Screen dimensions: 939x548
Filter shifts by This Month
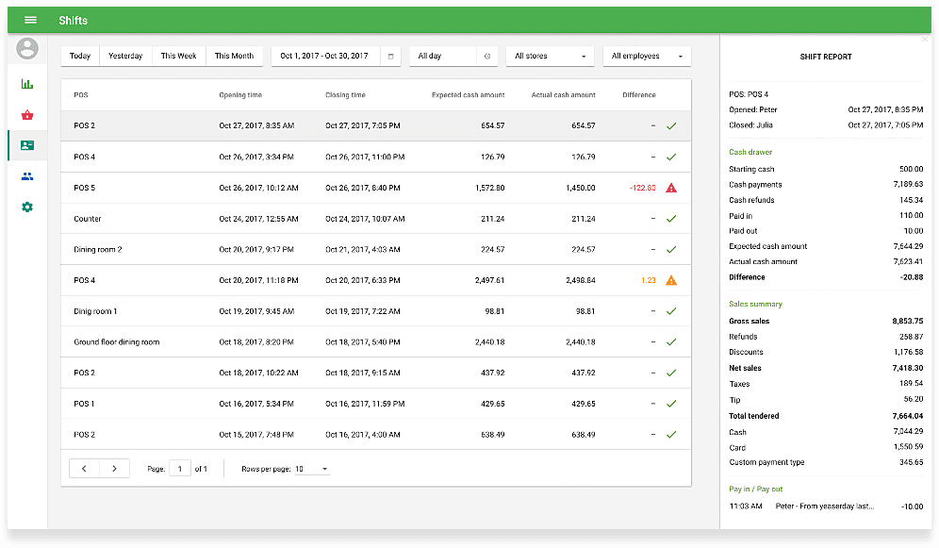(x=234, y=57)
